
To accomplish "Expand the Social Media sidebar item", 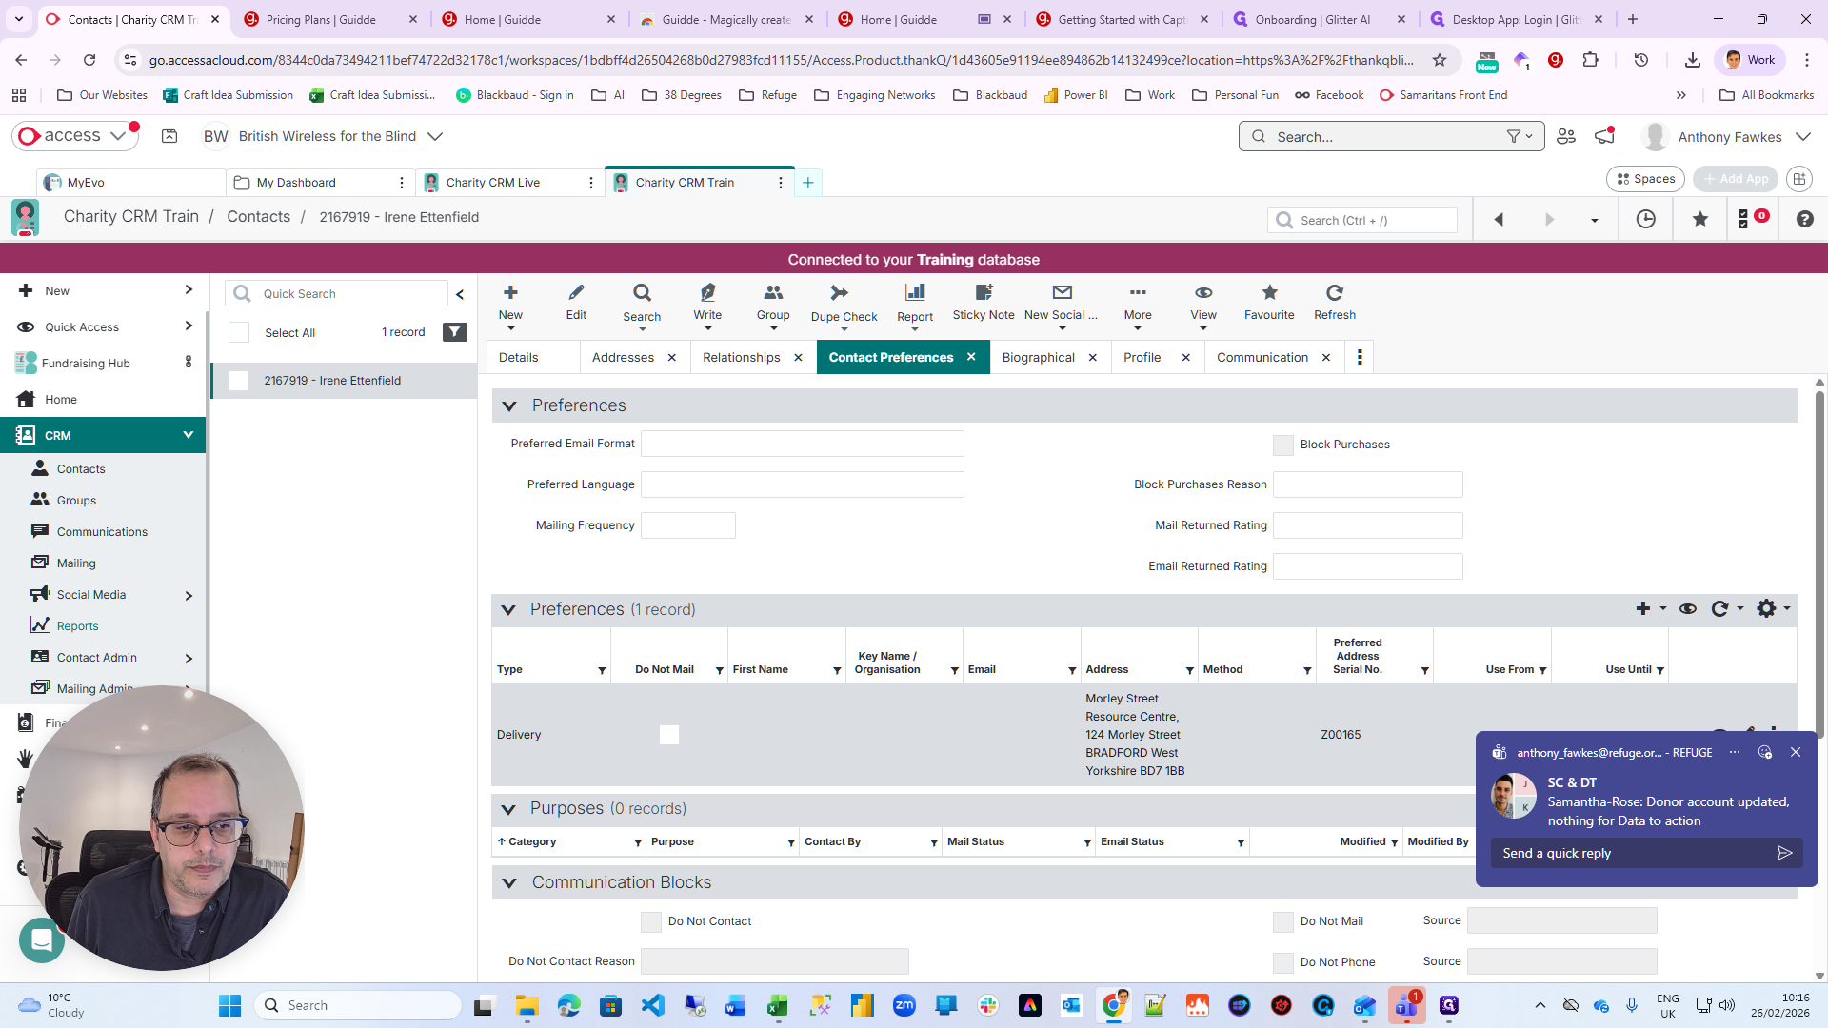I will coord(189,596).
